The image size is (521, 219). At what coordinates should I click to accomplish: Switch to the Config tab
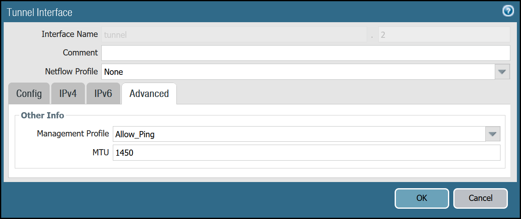pos(29,93)
